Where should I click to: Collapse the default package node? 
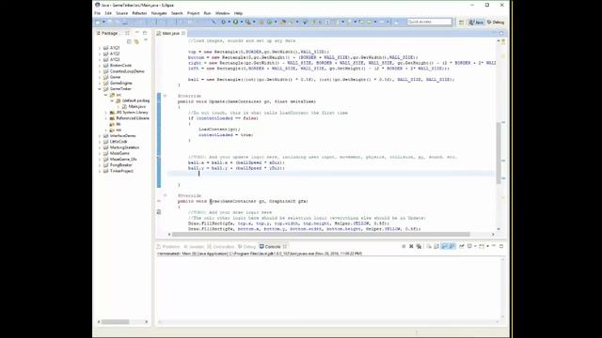click(x=112, y=100)
